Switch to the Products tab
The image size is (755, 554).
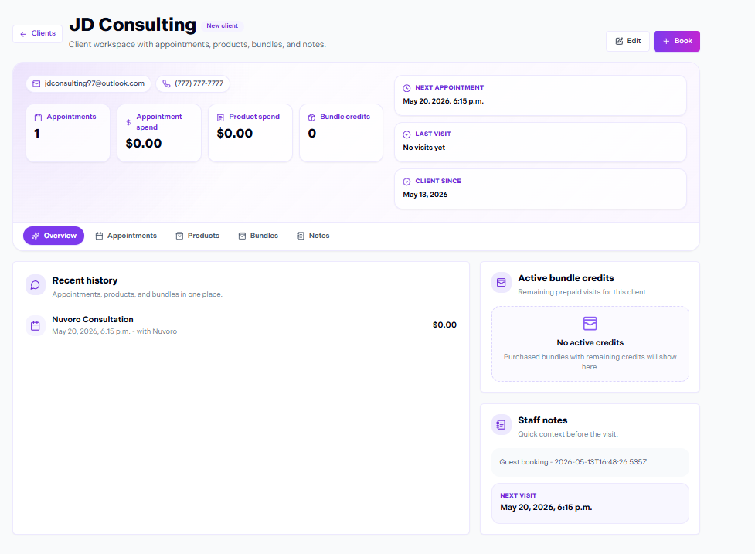point(197,236)
